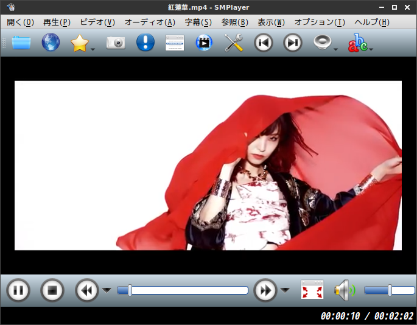Open the 参照(B) menu
The image size is (417, 325).
pos(234,22)
